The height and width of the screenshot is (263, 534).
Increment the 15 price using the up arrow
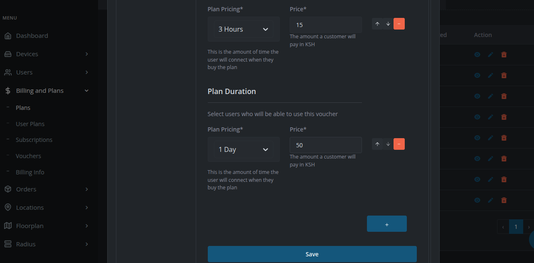coord(377,24)
